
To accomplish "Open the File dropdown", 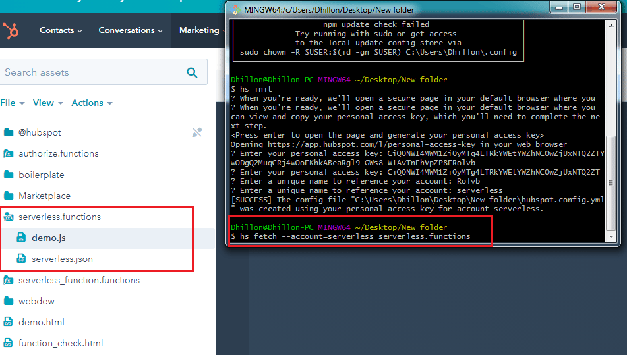I will (x=13, y=103).
